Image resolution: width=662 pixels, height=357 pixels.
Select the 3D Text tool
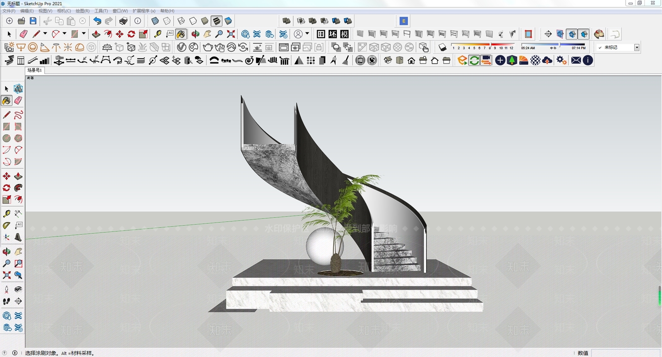coord(18,237)
